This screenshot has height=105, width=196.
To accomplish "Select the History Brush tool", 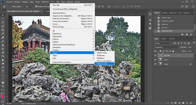I will 3,49.
